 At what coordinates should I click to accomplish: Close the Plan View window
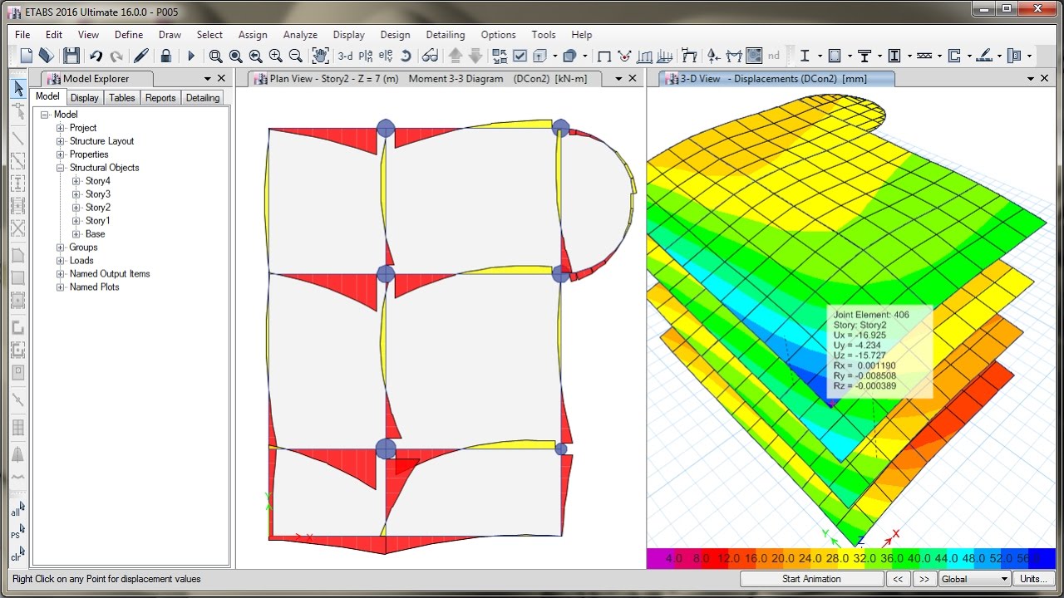(x=633, y=78)
